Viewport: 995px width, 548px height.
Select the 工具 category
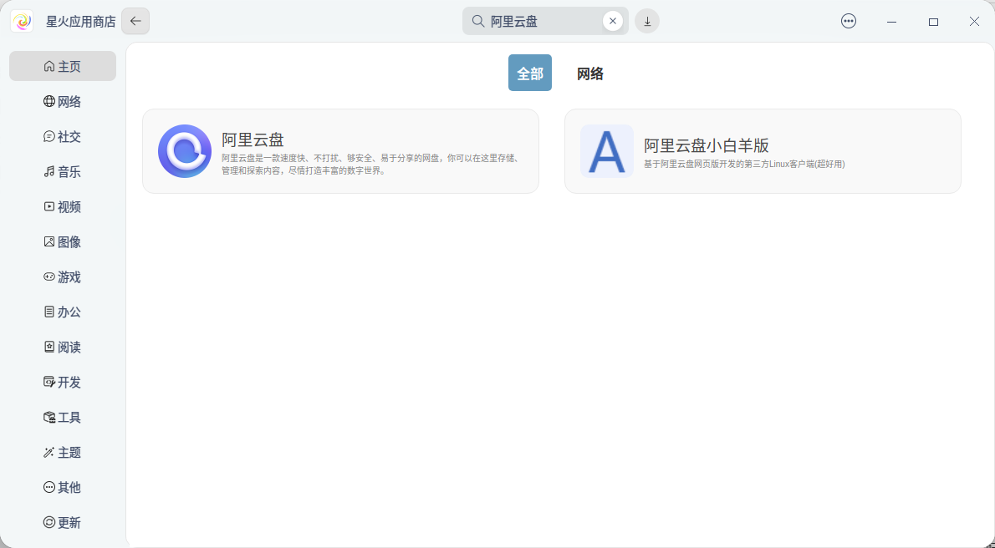pos(63,417)
